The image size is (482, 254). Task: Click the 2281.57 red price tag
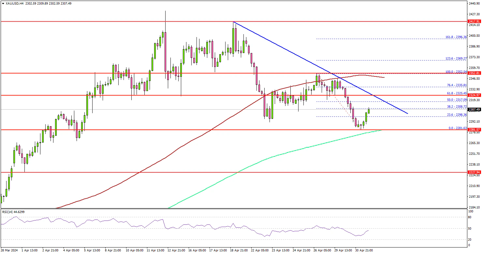pyautogui.click(x=474, y=130)
